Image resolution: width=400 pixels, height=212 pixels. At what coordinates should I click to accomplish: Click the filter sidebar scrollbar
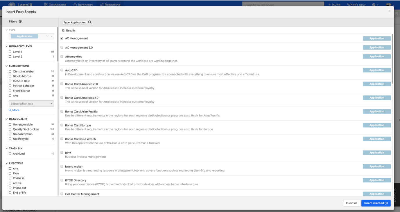[x=57, y=44]
